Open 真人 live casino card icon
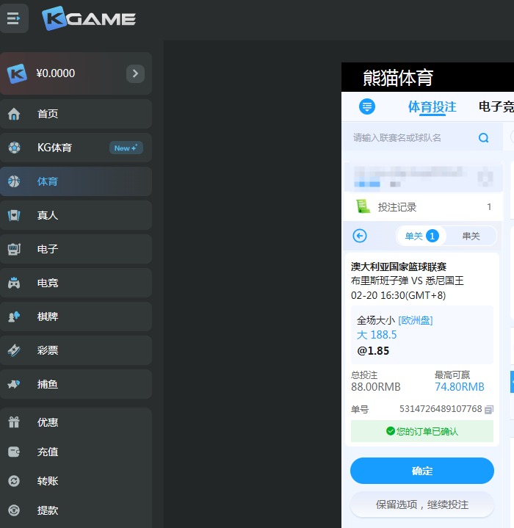 14,215
